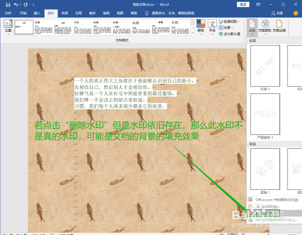Save the document from quick access toolbar
The height and width of the screenshot is (235, 302).
[x=8, y=5]
